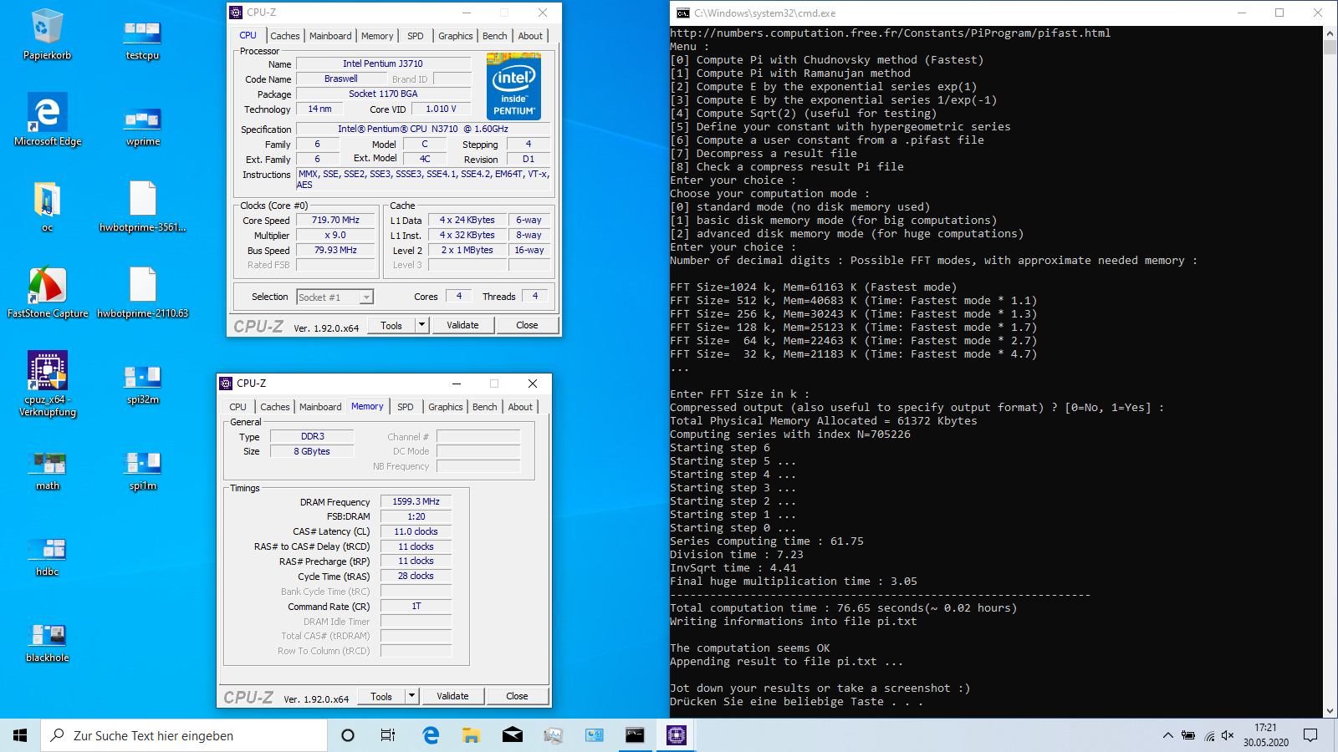Click the 'Total computation time' line in cmd
Screen dimensions: 1338x752
[x=843, y=607]
